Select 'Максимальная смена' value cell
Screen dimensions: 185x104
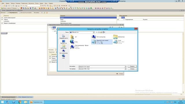[88, 23]
